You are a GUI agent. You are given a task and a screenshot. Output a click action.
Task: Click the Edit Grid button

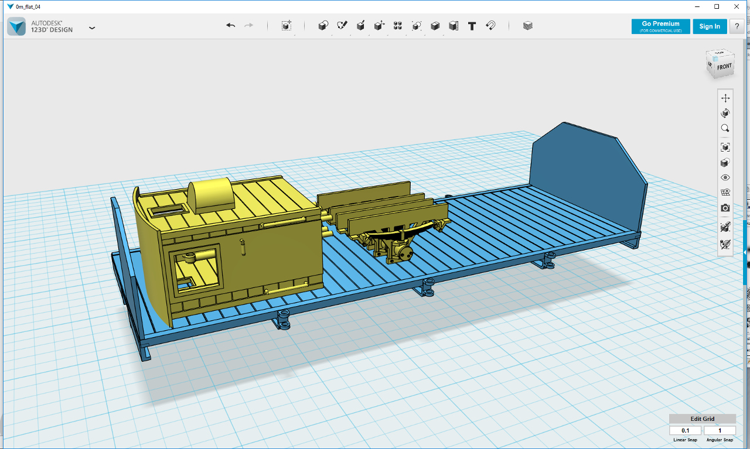pyautogui.click(x=703, y=419)
